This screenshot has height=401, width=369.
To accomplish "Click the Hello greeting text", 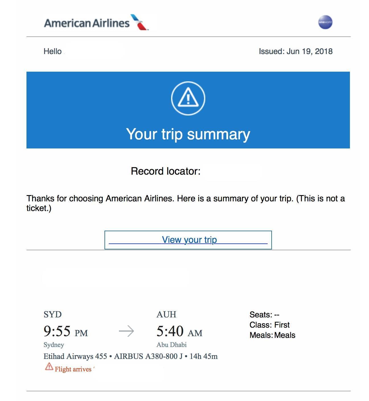I will tap(53, 51).
